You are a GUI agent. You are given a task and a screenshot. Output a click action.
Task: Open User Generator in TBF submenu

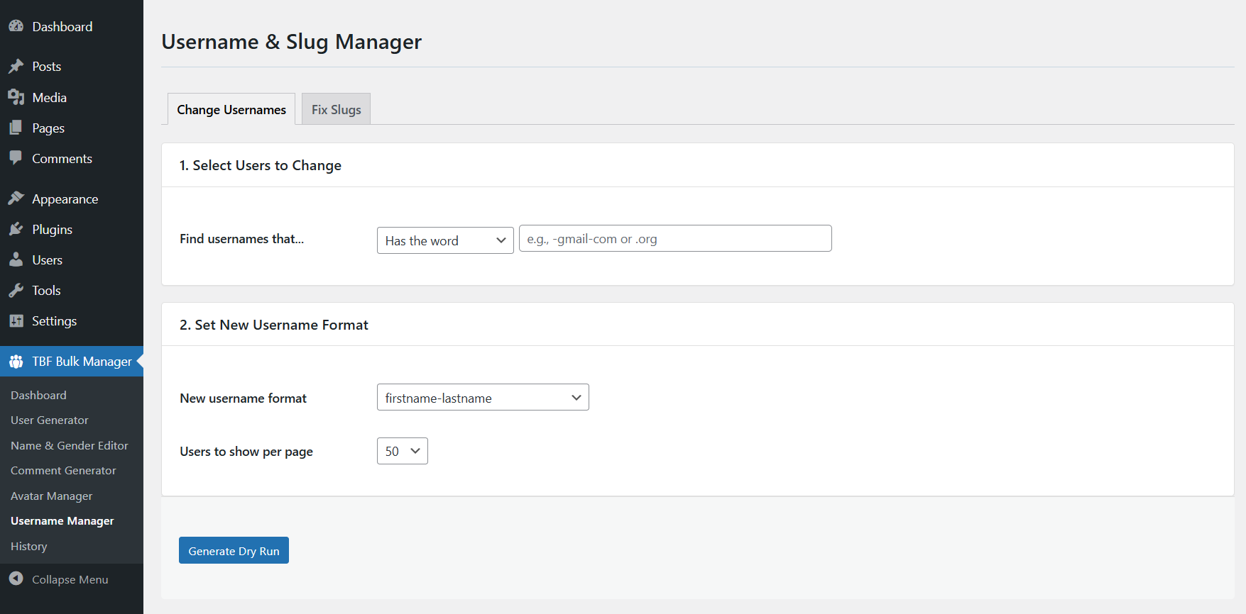[x=50, y=420]
